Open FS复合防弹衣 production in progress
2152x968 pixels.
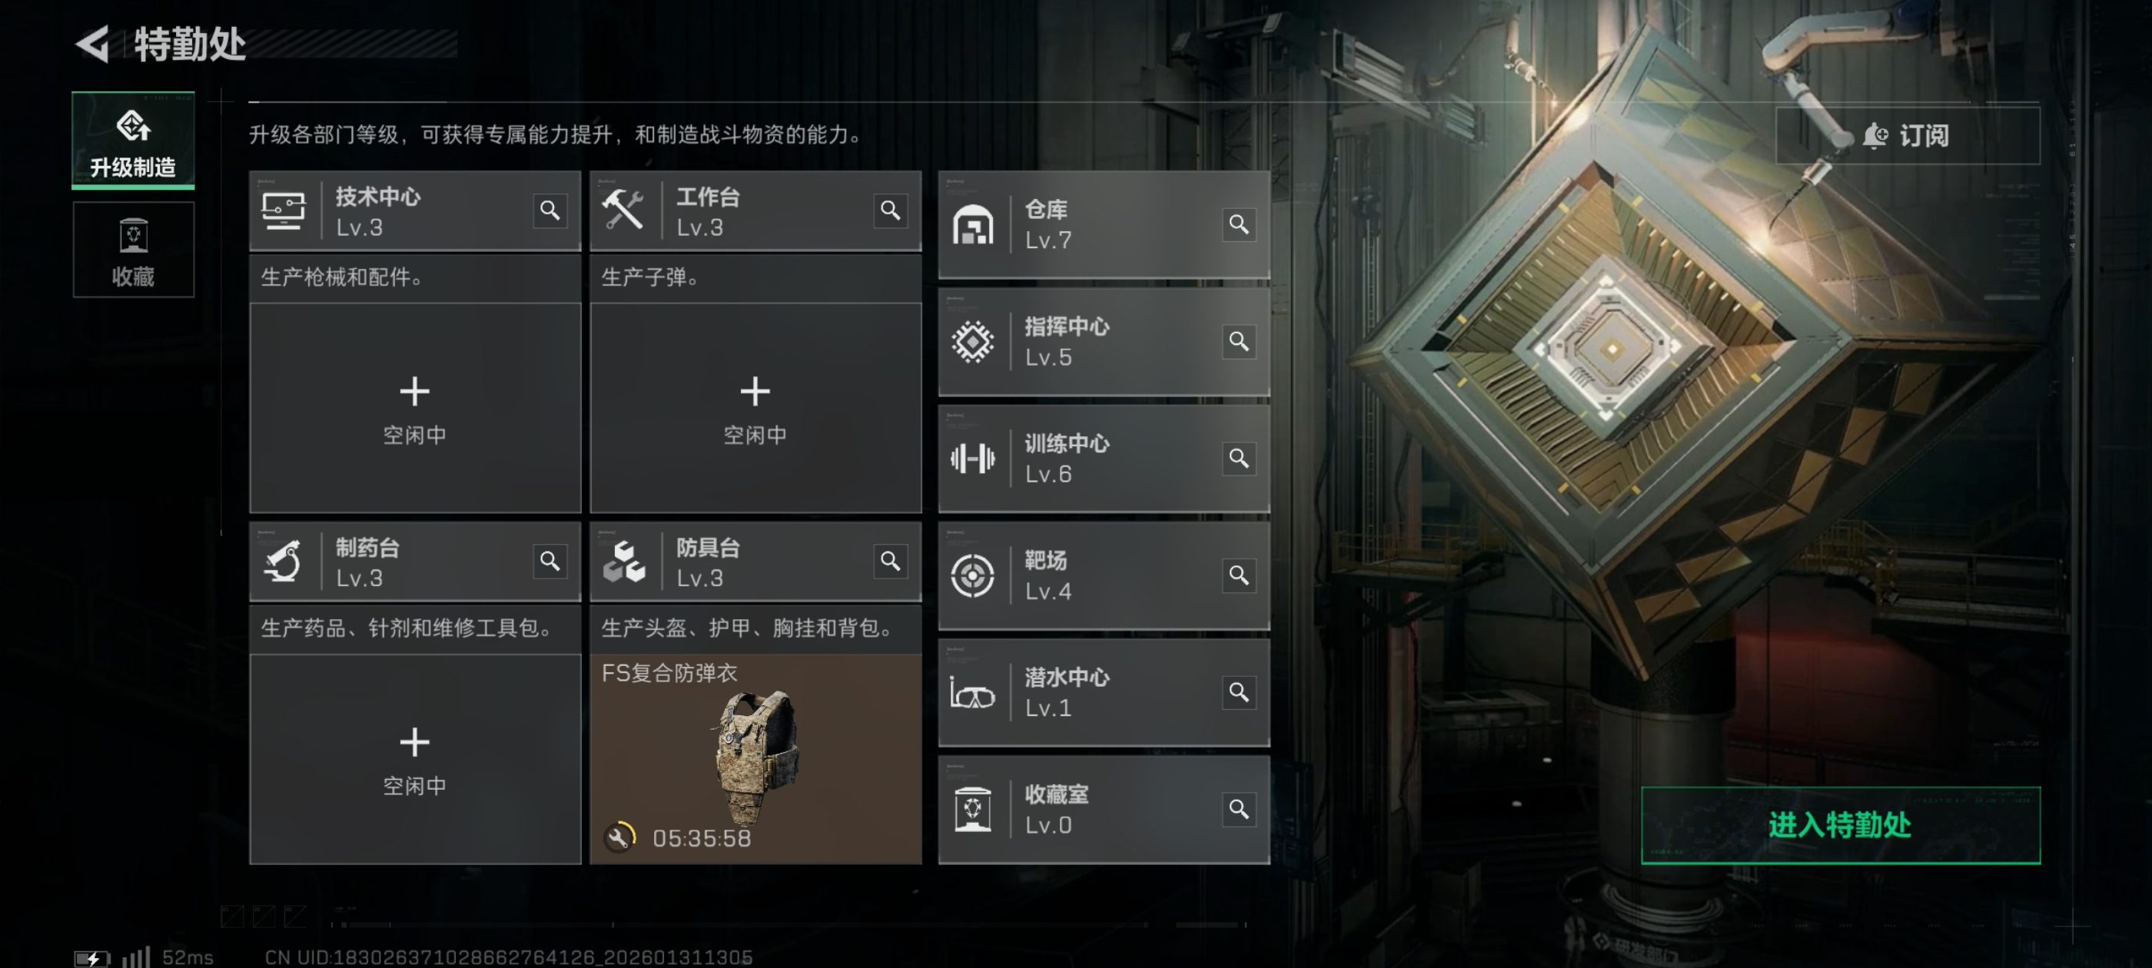pyautogui.click(x=756, y=759)
